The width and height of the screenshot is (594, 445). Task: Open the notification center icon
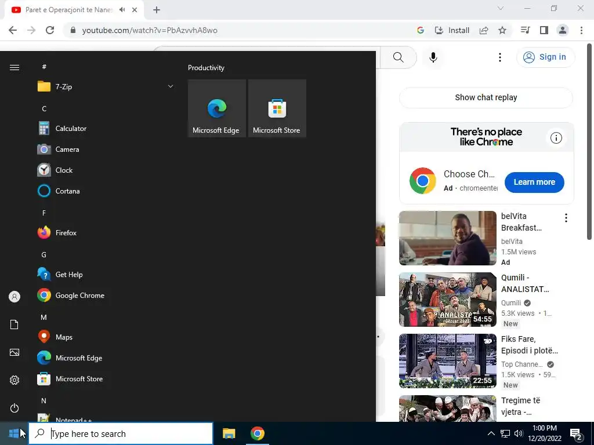click(x=576, y=433)
